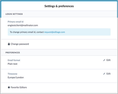Viewport: 118px width, 94px height.
Task: Click the Email format label
Action: coord(14,60)
